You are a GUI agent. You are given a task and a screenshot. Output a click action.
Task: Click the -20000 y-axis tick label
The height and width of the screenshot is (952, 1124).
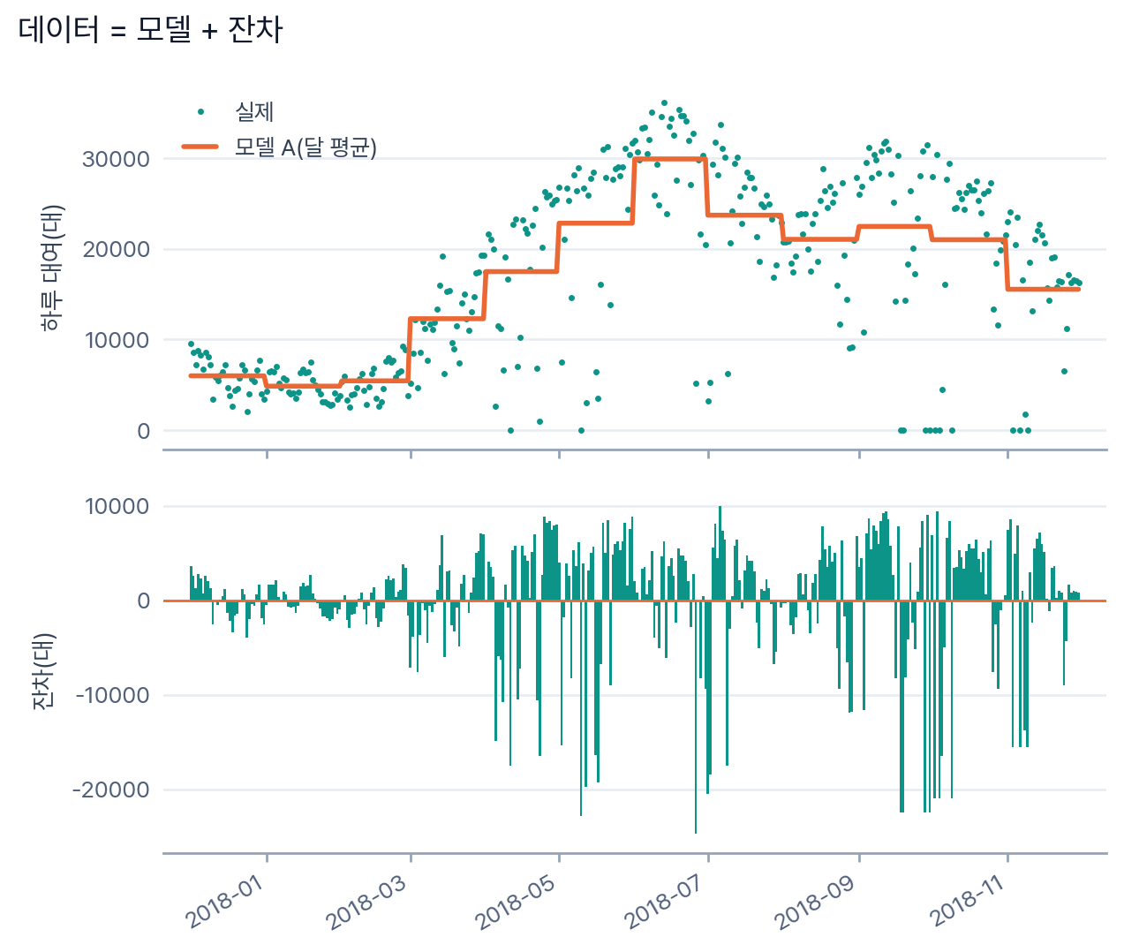[x=110, y=790]
